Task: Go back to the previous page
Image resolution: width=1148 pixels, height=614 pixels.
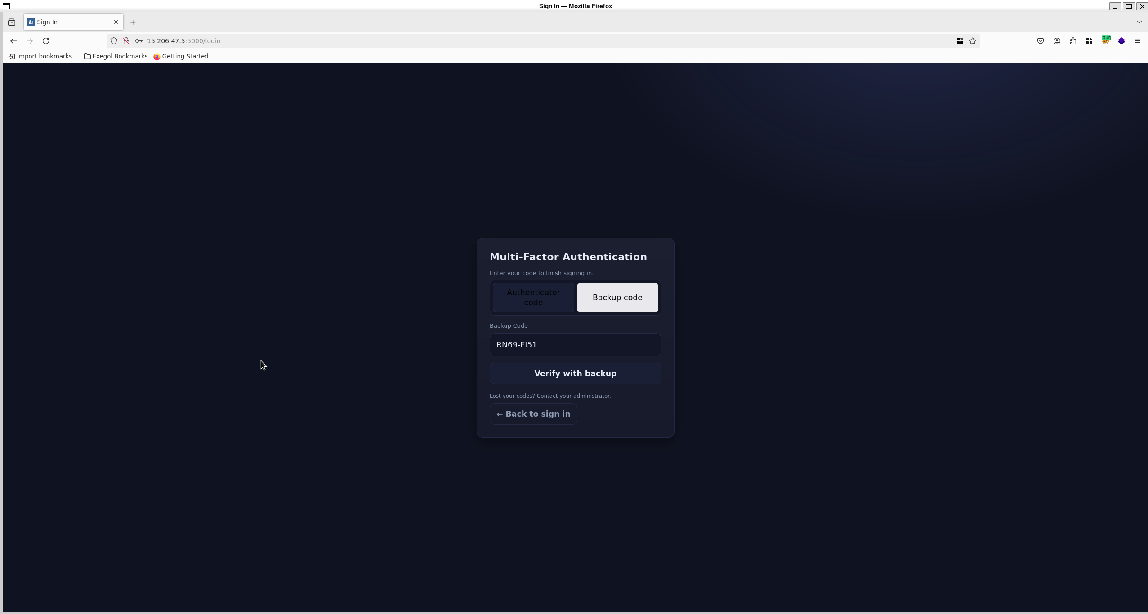Action: [x=13, y=41]
